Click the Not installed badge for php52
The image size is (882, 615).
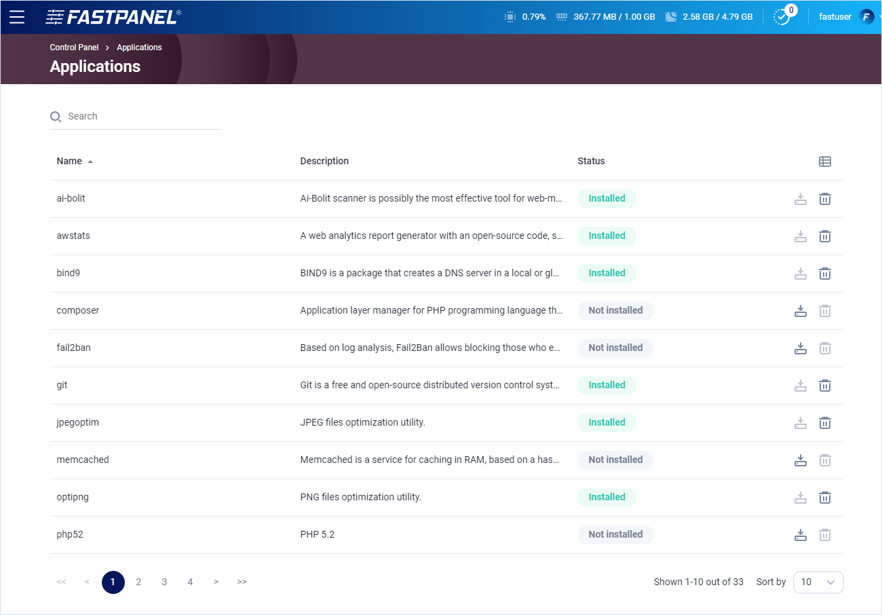[x=615, y=535]
